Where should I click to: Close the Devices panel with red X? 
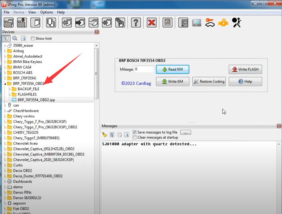[97, 32]
